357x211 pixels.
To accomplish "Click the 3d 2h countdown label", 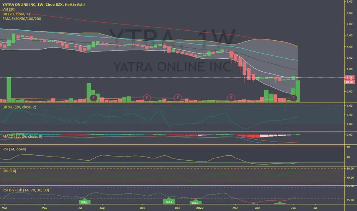I will tap(349, 82).
